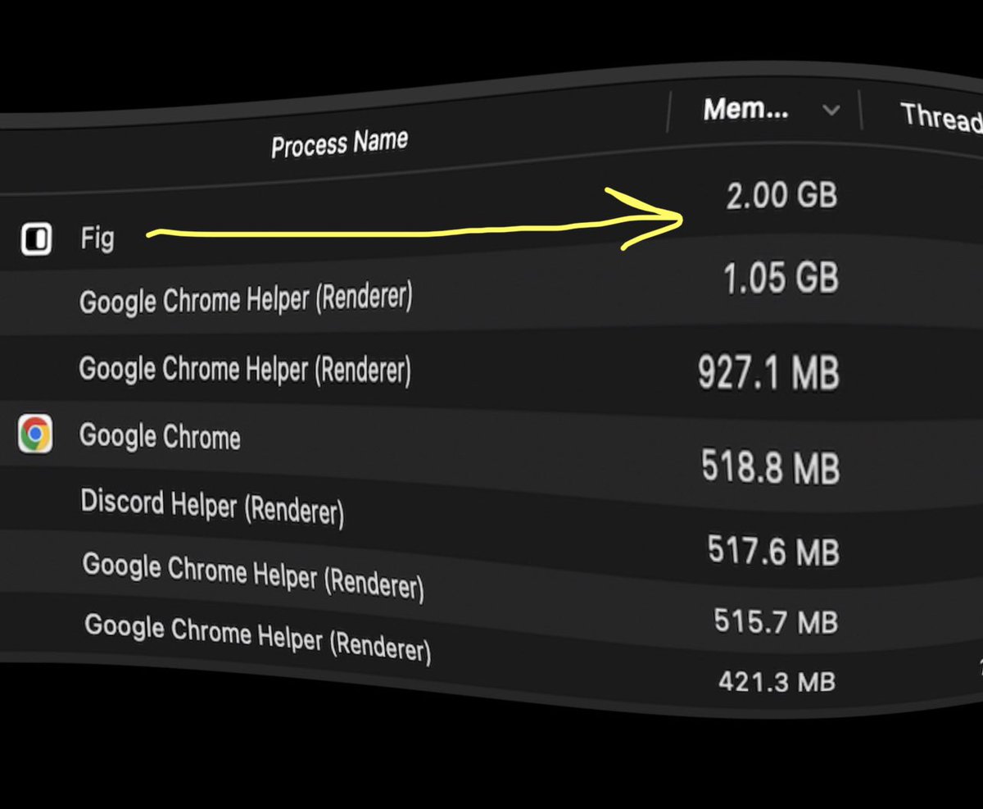Select Chrome Helper (Renderer) name in 927.1 MB row
Screen dimensions: 983x809
click(x=245, y=370)
